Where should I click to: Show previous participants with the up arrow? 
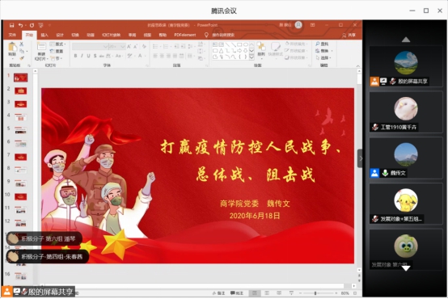click(406, 40)
